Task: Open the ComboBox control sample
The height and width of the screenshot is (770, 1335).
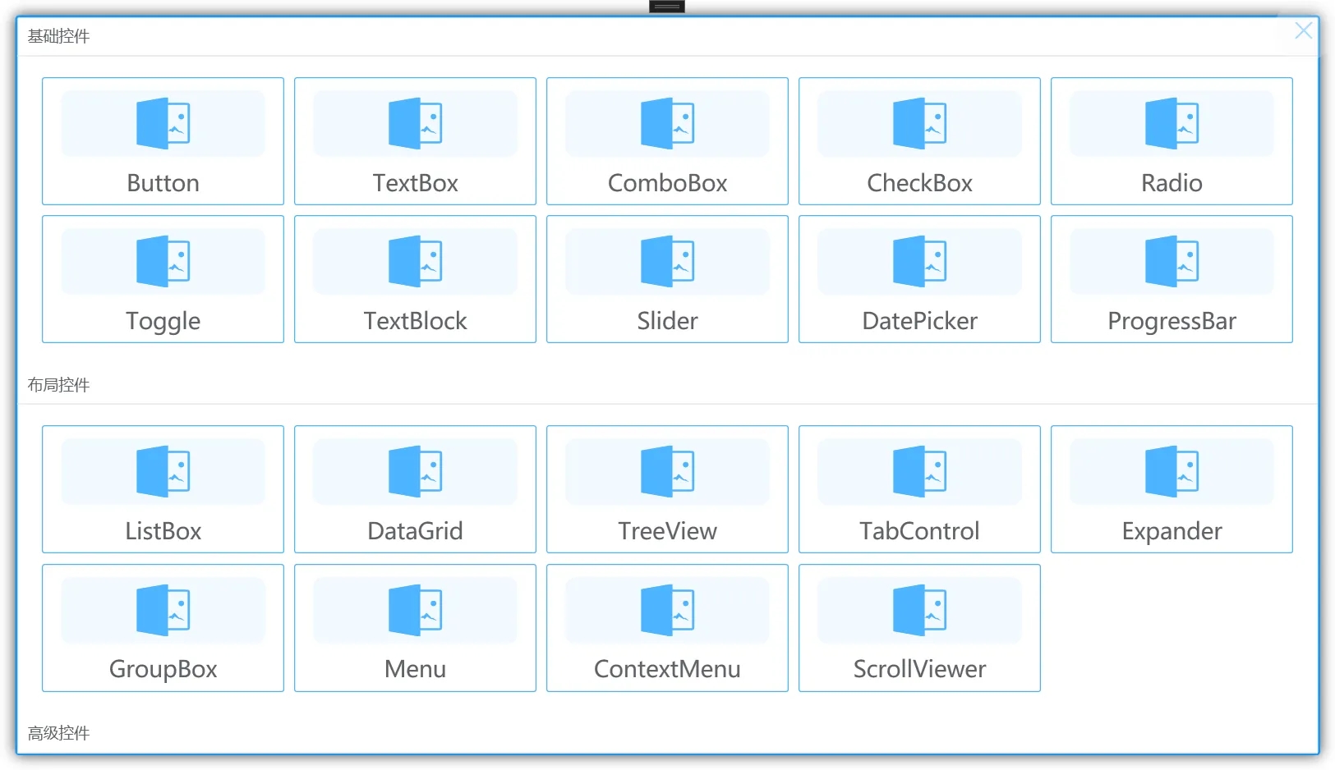Action: [x=666, y=141]
